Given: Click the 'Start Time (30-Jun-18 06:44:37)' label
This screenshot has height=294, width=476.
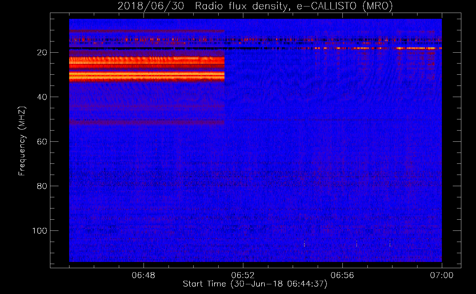Looking at the screenshot, I should click(x=255, y=284).
